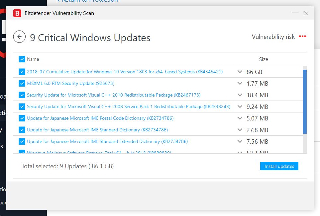This screenshot has width=320, height=216.
Task: Uncheck the Visual C++ 2008 Service Pack 1 checkbox
Action: pos(22,107)
